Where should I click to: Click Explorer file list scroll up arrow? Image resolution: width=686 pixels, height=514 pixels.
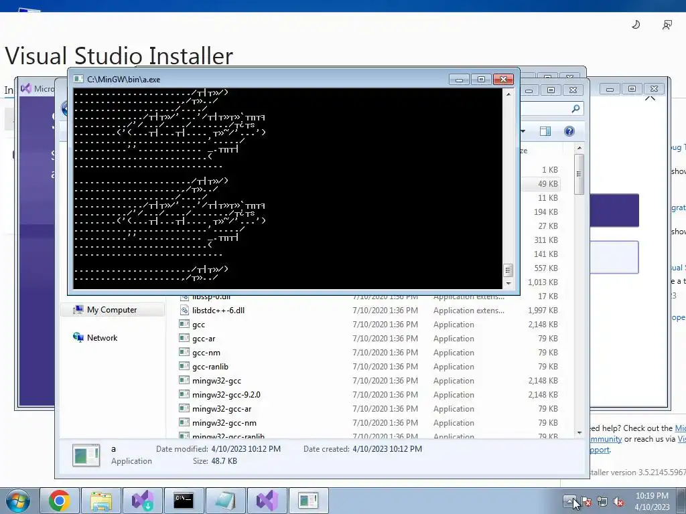click(x=579, y=148)
